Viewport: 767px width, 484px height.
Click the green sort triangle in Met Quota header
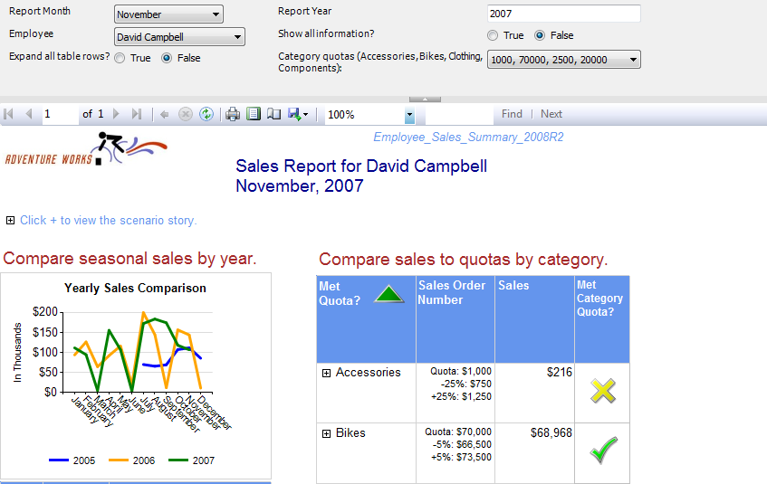click(388, 294)
